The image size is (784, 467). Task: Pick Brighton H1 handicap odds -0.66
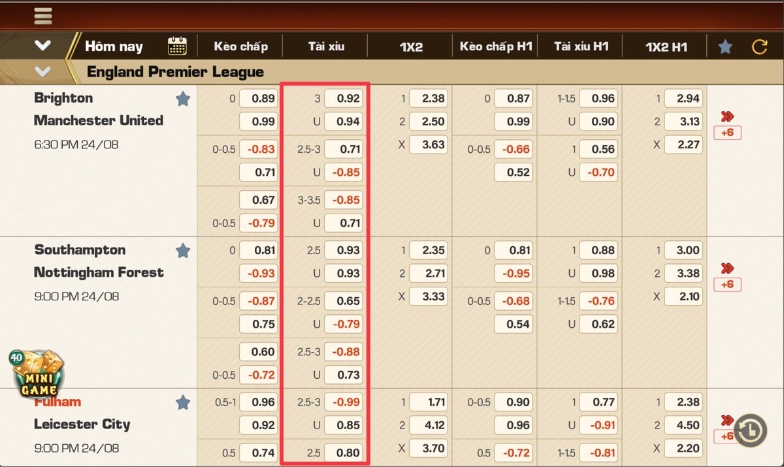(x=513, y=149)
